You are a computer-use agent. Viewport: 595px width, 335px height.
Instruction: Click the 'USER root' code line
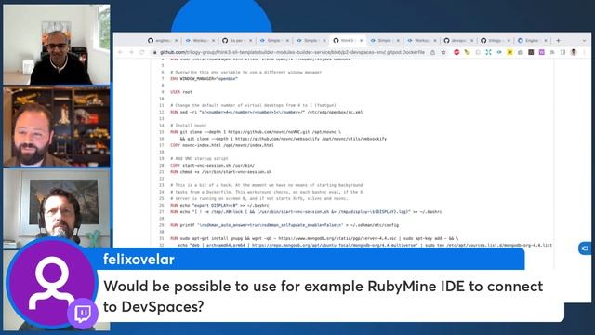(x=181, y=92)
